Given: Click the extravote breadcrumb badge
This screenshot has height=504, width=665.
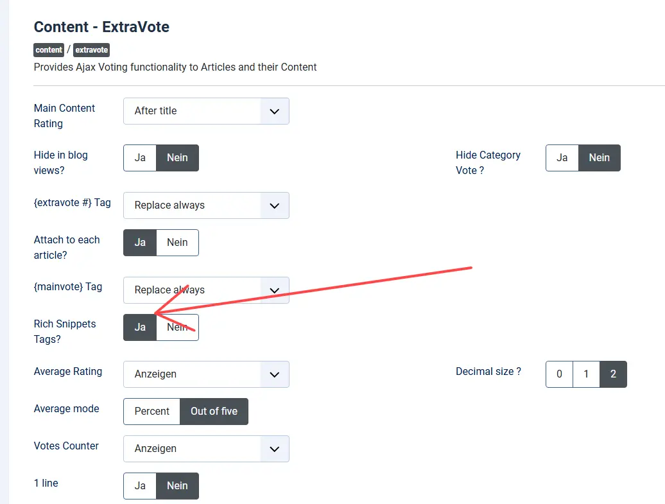Looking at the screenshot, I should coord(92,49).
